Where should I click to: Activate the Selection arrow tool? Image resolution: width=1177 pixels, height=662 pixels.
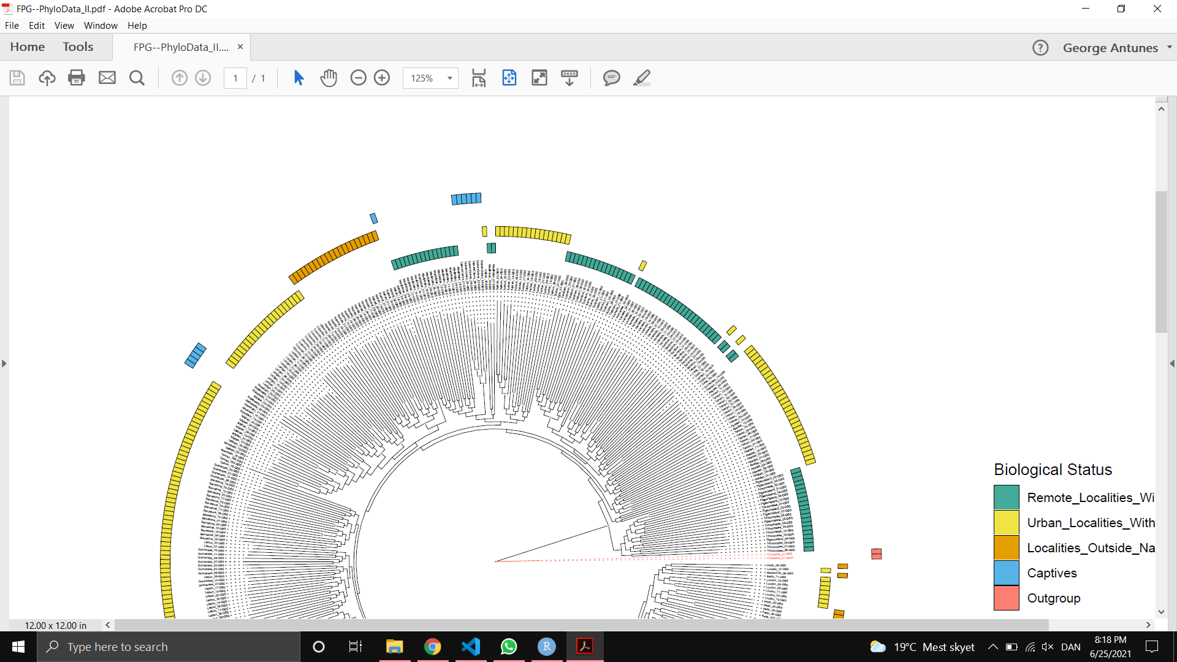[299, 78]
